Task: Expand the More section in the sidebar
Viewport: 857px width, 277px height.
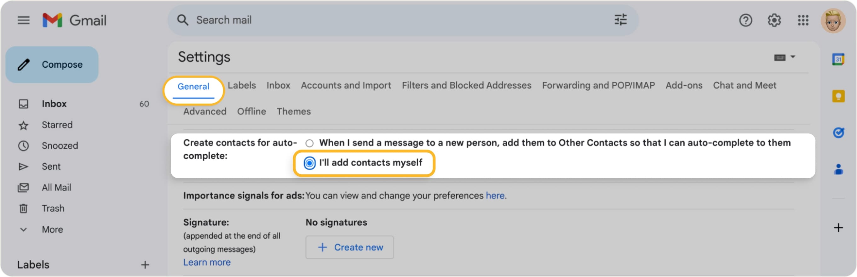Action: coord(52,229)
